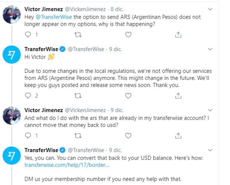Like Victor's tweet about moving money to USD
The width and height of the screenshot is (230, 185).
click(x=128, y=135)
